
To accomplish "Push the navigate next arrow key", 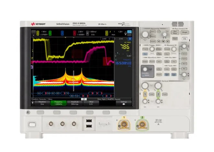I will point(168,41).
